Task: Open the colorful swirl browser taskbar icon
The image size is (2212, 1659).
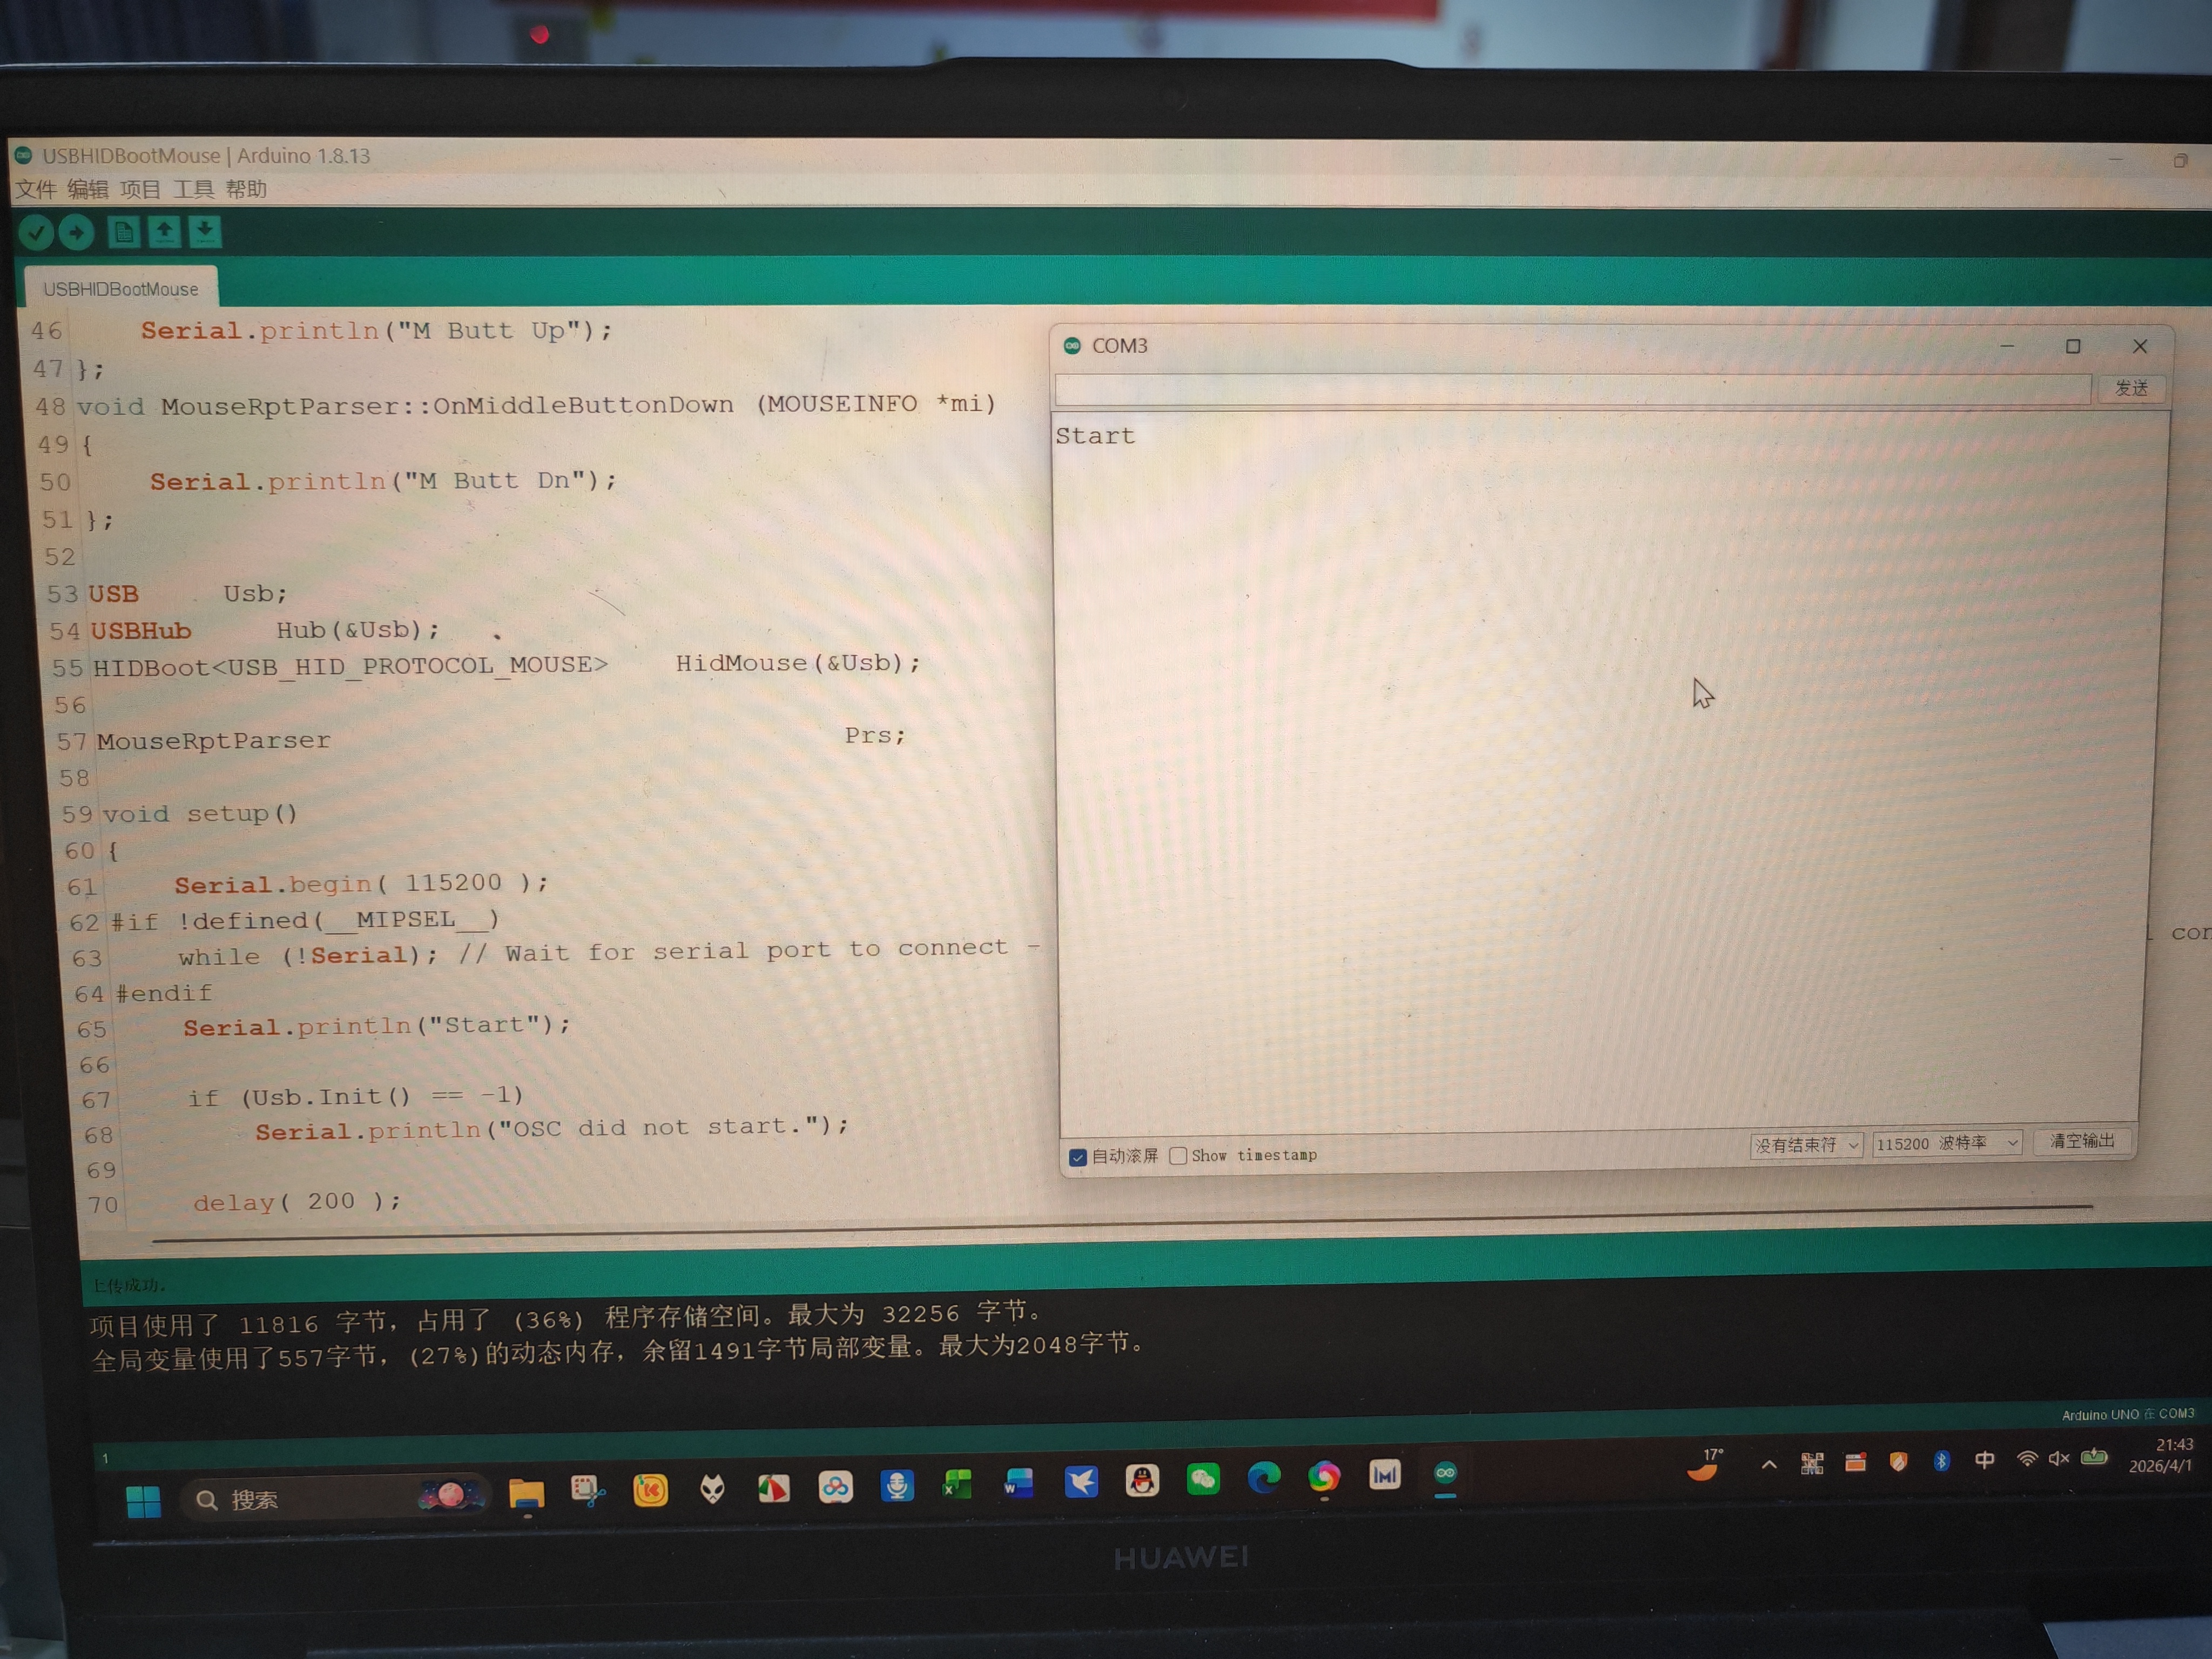Action: (1324, 1476)
